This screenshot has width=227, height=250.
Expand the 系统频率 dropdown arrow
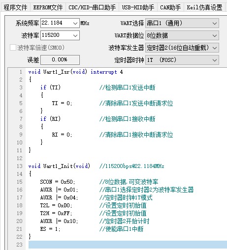click(x=75, y=23)
